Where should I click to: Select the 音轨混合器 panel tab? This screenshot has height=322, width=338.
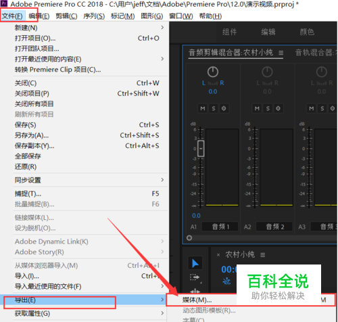tap(316, 53)
